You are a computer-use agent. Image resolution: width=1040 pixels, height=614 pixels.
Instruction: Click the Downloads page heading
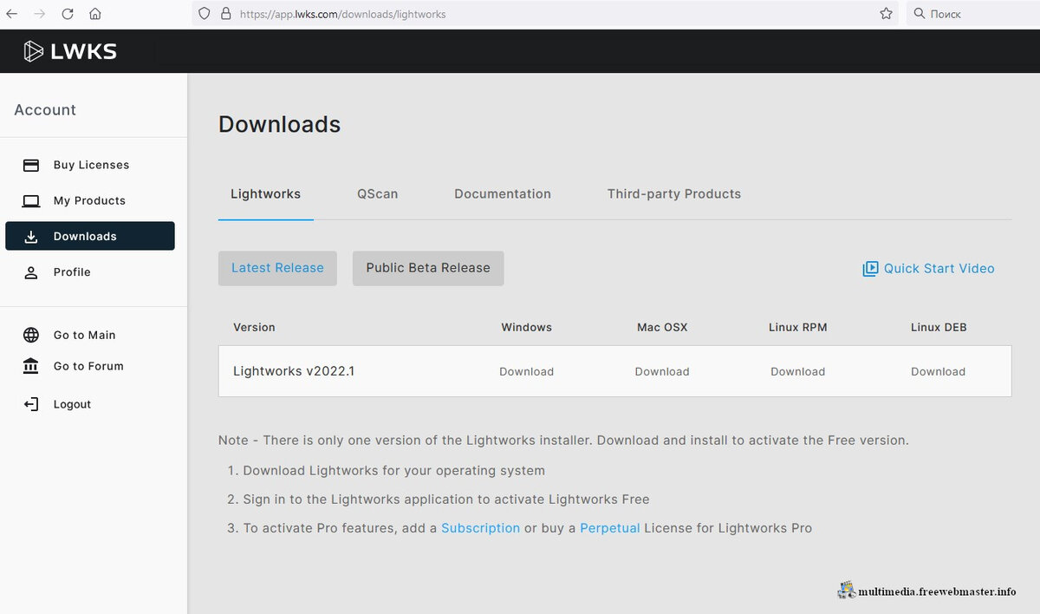279,125
